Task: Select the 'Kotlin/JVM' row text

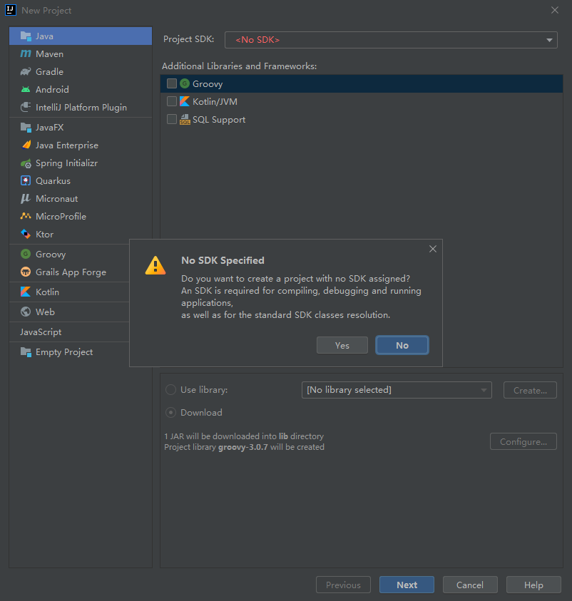Action: pos(215,101)
